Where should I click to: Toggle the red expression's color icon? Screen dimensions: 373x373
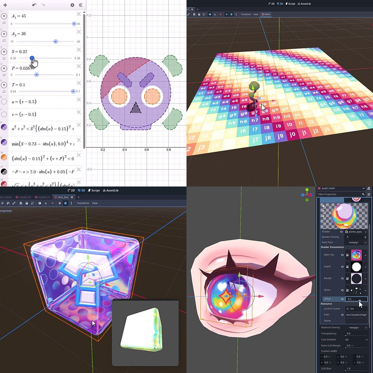click(4, 184)
